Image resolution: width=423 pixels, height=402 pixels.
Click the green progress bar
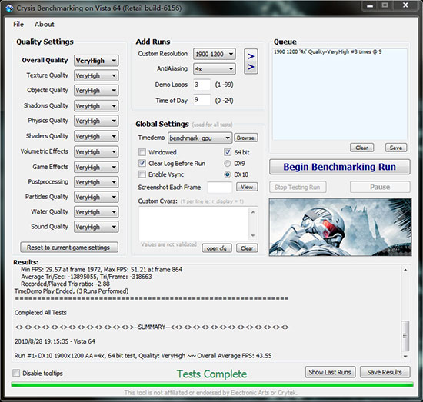pyautogui.click(x=212, y=384)
